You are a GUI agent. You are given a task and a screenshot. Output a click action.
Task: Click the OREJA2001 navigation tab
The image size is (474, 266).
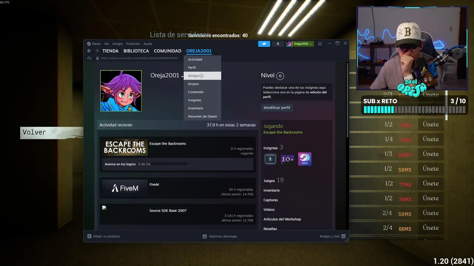click(x=199, y=51)
